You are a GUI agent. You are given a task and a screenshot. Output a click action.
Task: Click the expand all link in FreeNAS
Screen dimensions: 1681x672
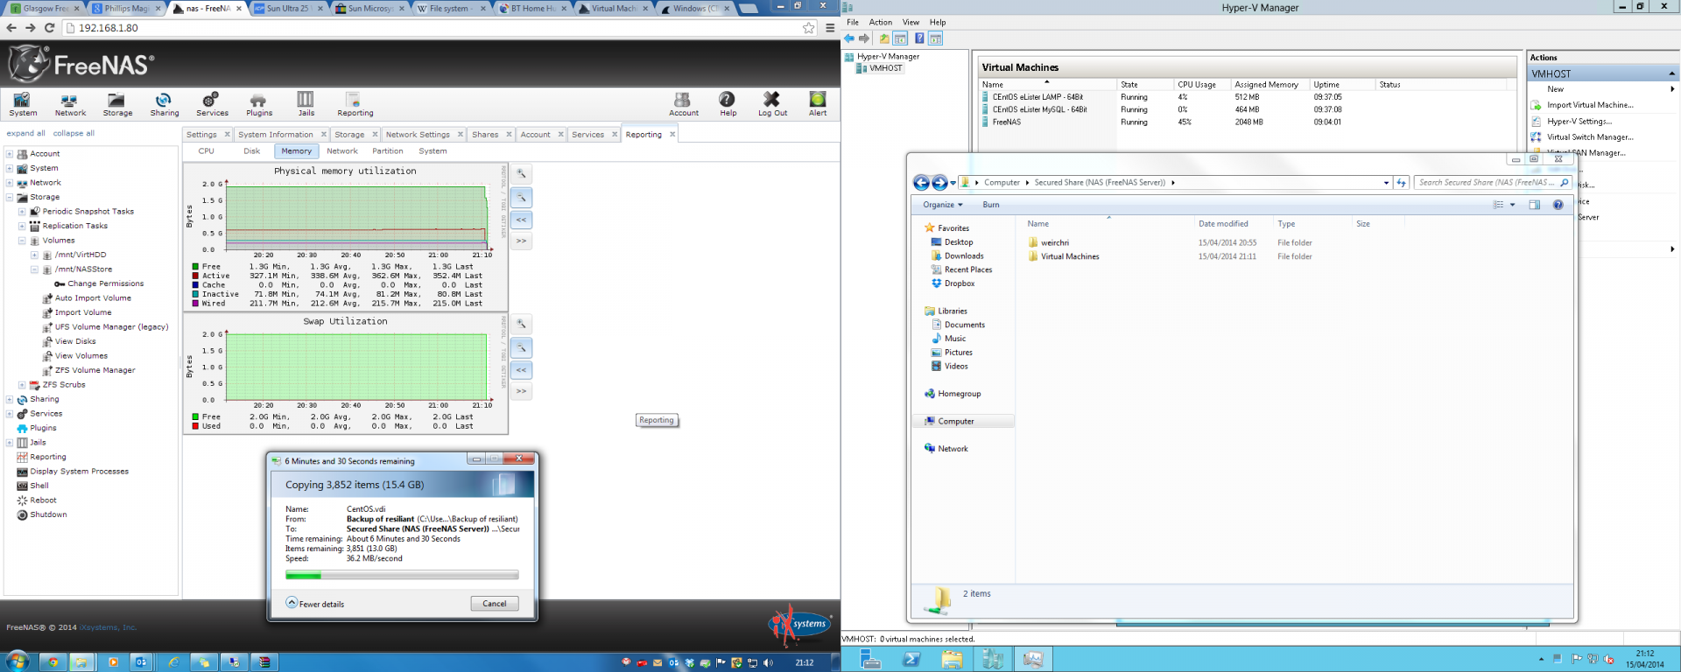click(26, 134)
